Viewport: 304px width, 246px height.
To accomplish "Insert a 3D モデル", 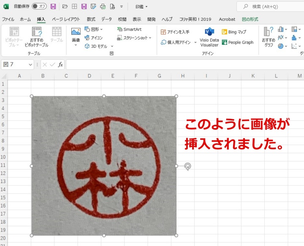I will tap(96, 46).
